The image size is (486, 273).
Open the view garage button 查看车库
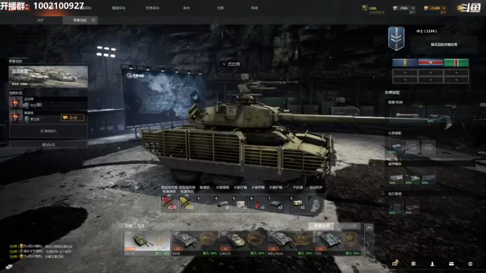pos(321,226)
